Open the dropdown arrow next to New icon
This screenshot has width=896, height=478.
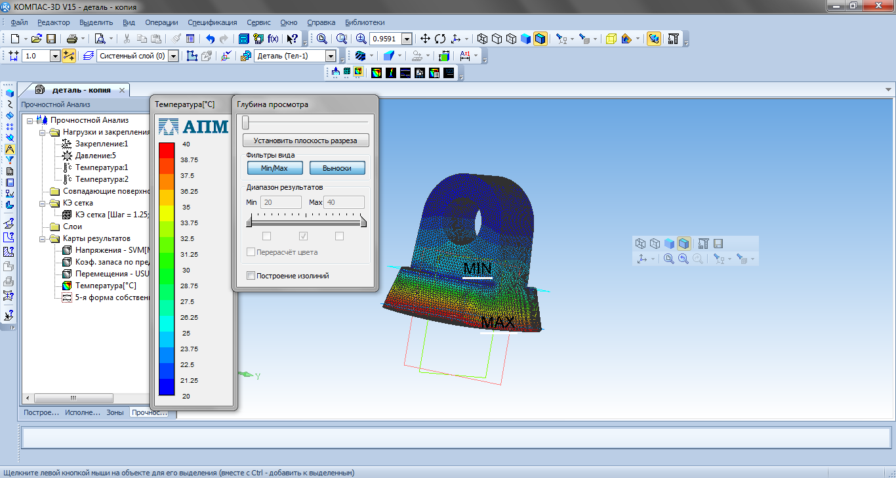tap(25, 39)
